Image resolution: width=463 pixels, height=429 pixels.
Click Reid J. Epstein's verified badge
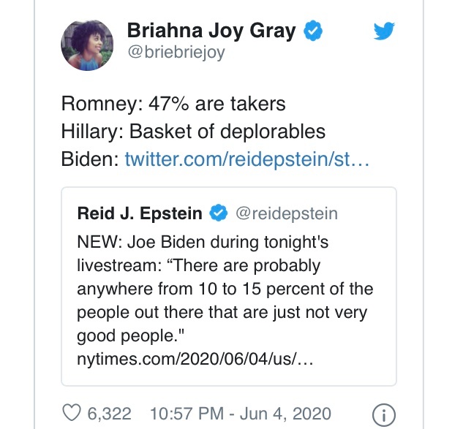pos(218,213)
